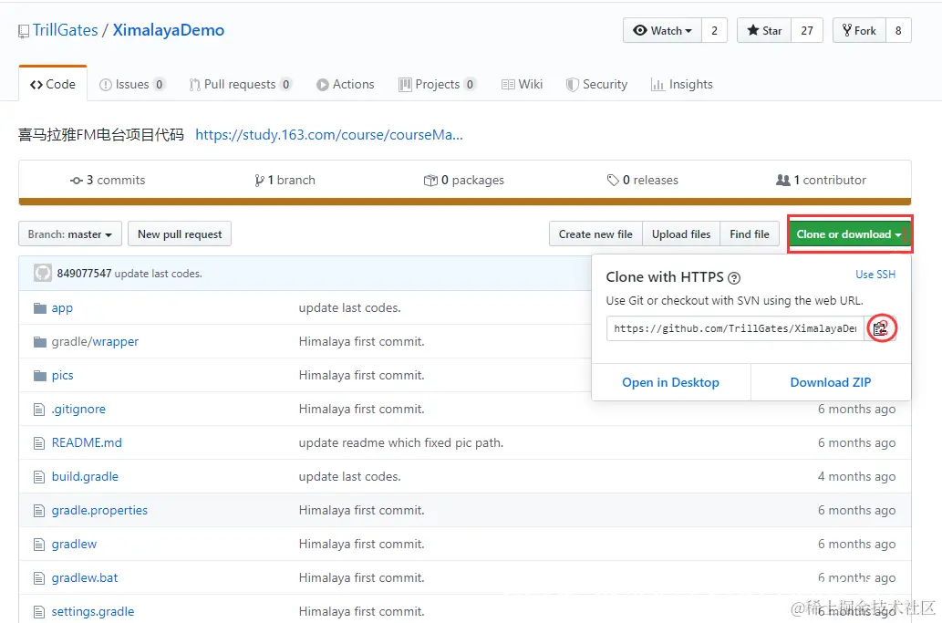Click the help icon beside Clone with HTTPS

[734, 277]
